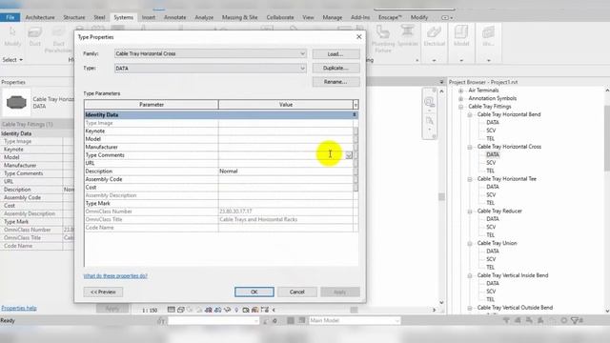Select the Plumbing Fixture tool

tap(383, 39)
